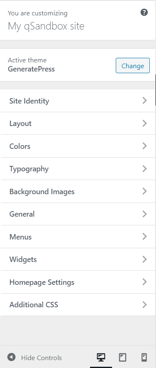
Task: Open the Site Identity section
Action: pyautogui.click(x=78, y=101)
